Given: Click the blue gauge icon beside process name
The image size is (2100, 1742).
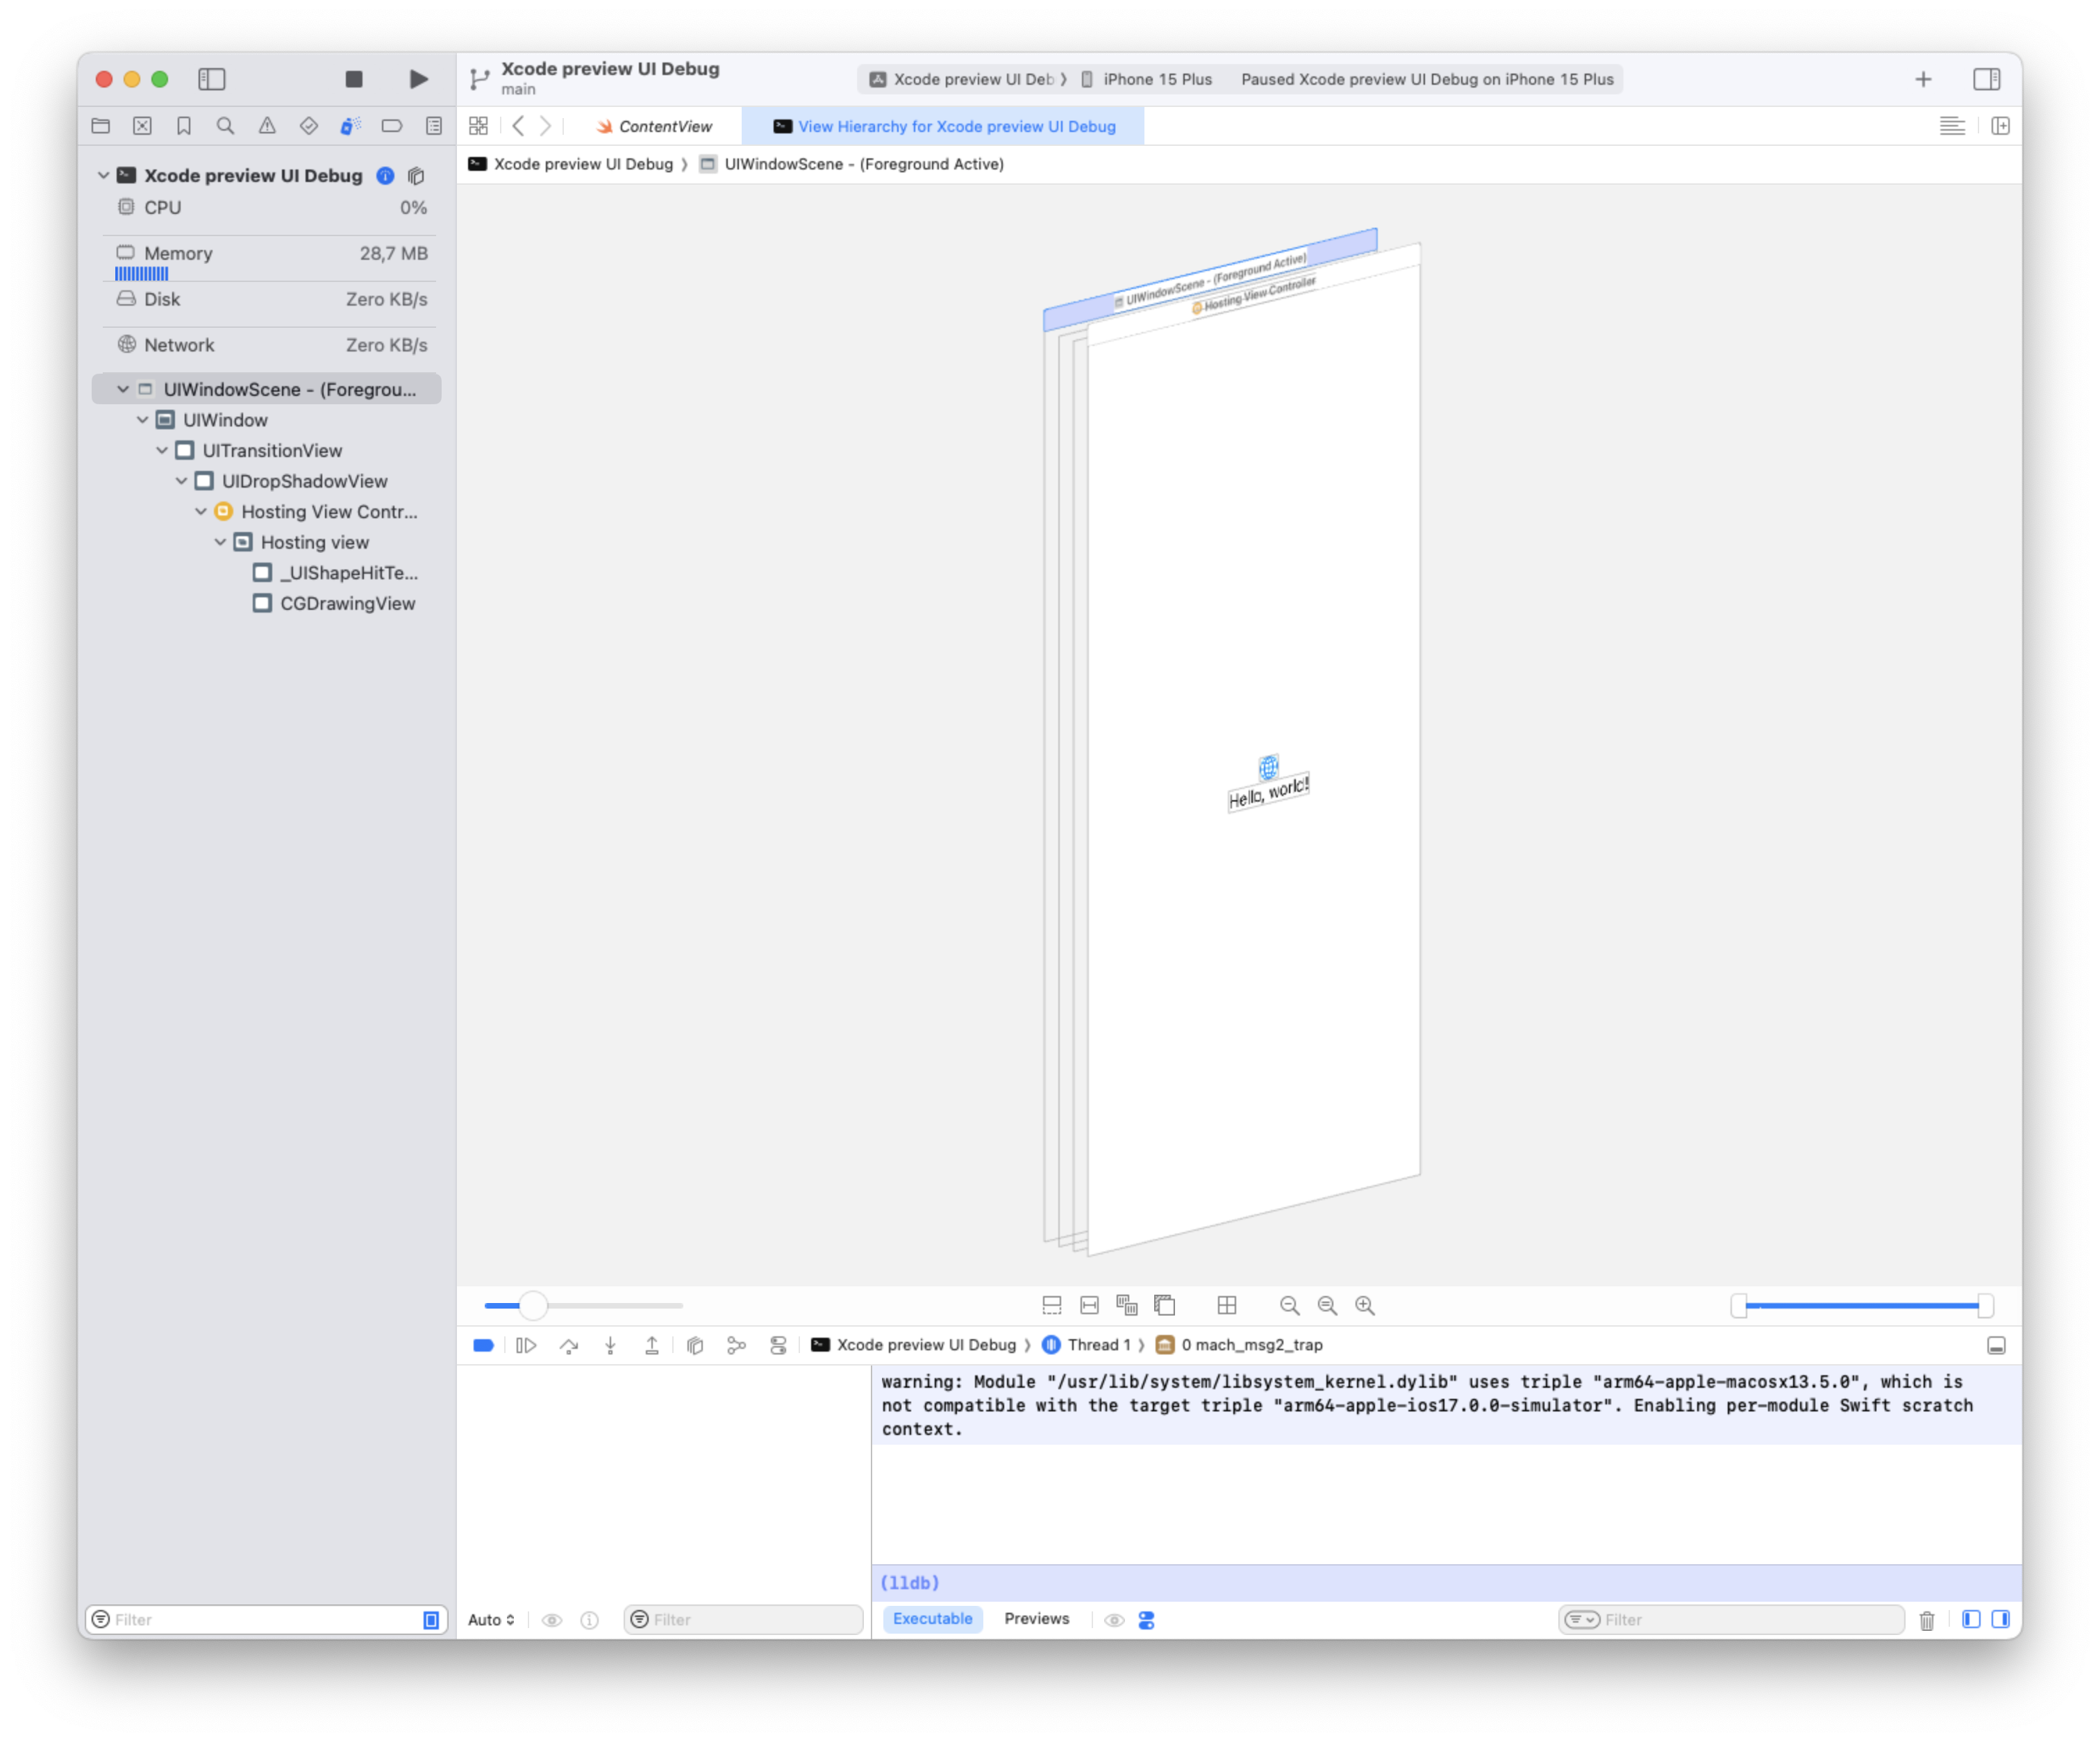Looking at the screenshot, I should pos(385,175).
